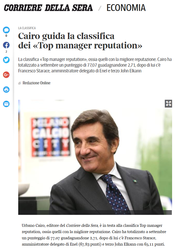Click the body paragraph starting Urbano Cairo
176x250 pixels.
(94, 235)
